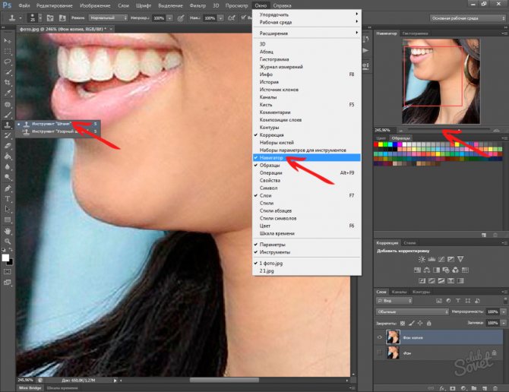Image resolution: width=509 pixels, height=392 pixels.
Task: Select the Crop tool
Action: (7, 82)
